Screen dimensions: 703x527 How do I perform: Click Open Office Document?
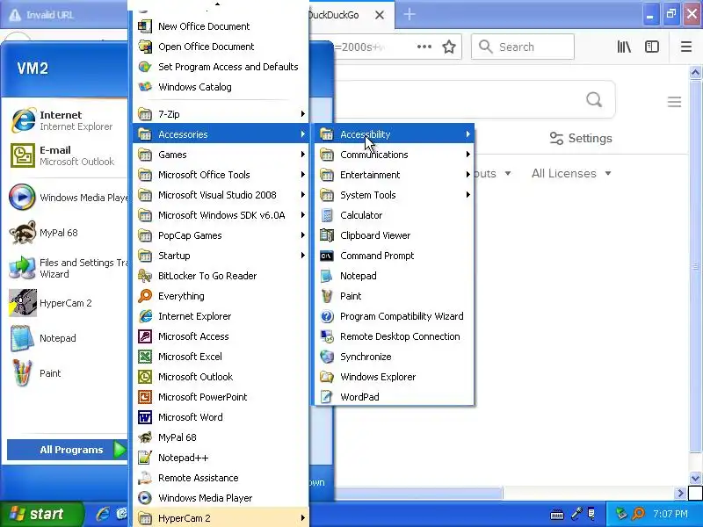point(221,47)
